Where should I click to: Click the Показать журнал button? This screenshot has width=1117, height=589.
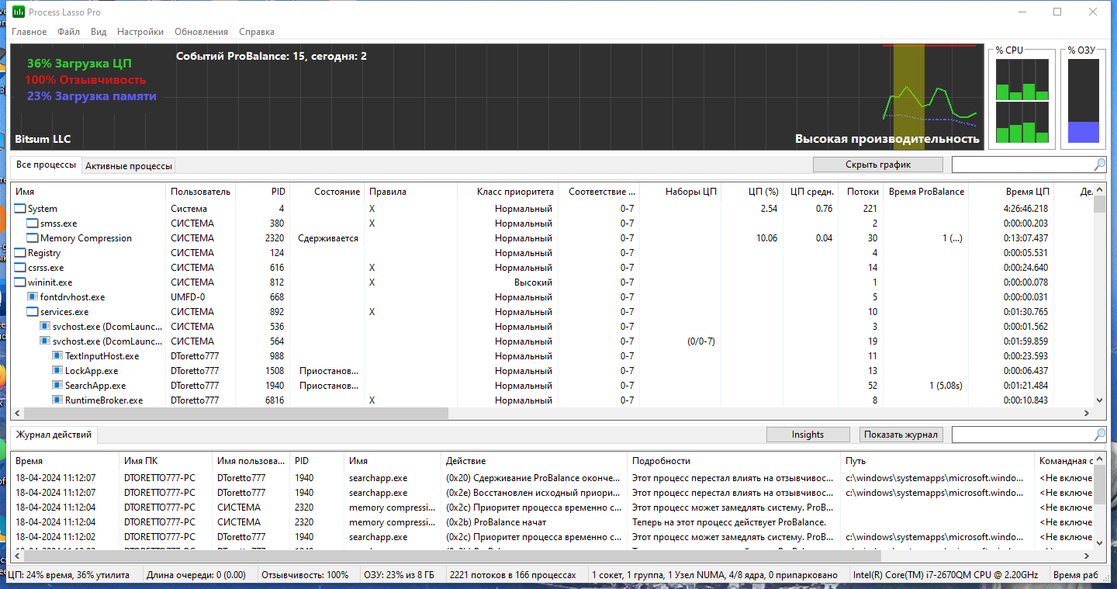click(x=901, y=435)
